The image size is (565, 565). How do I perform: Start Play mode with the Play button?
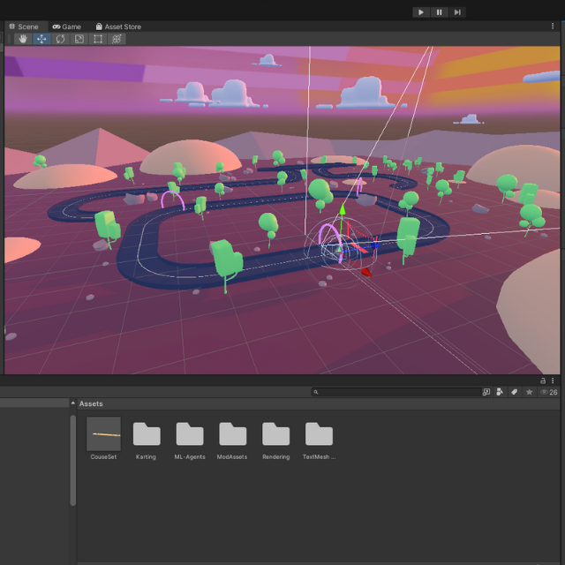(x=421, y=12)
